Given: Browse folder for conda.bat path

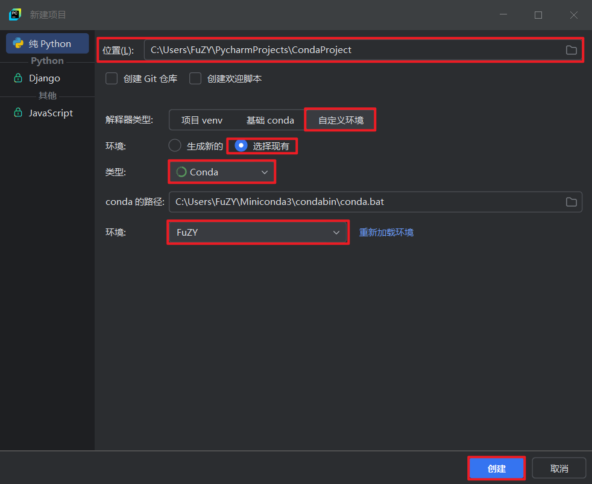Looking at the screenshot, I should click(572, 202).
